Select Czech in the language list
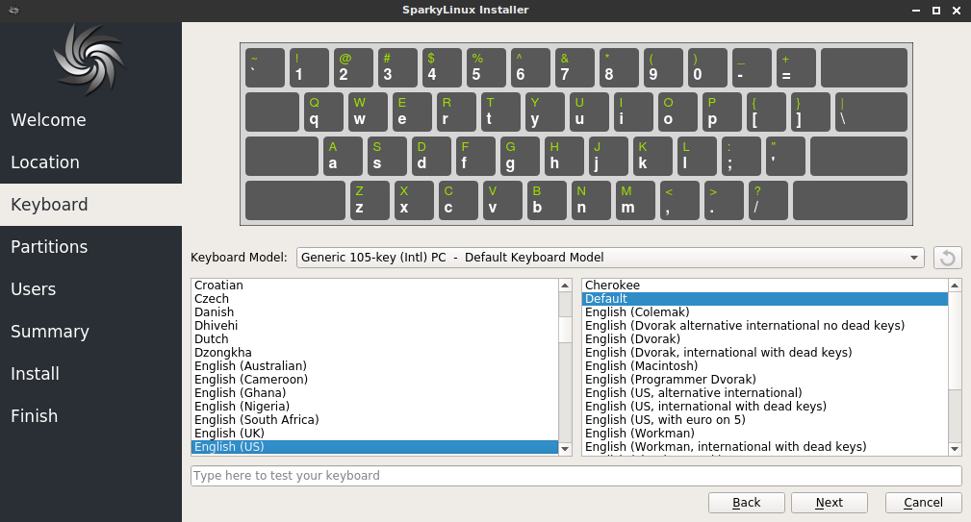The image size is (971, 522). pyautogui.click(x=374, y=299)
